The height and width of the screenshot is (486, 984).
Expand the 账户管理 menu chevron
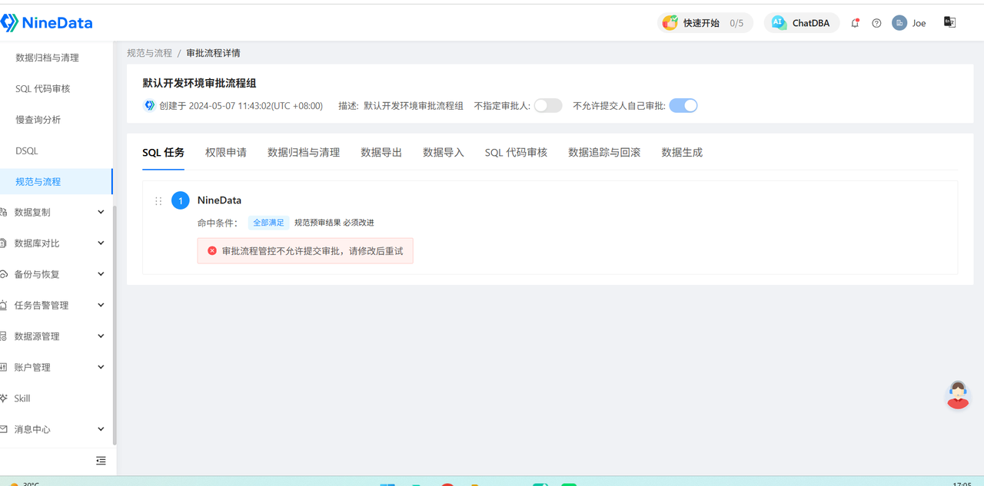tap(101, 367)
